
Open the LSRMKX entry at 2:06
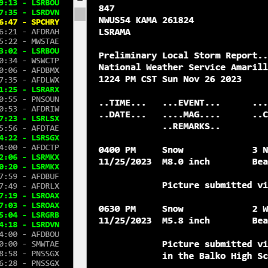(x=29, y=157)
